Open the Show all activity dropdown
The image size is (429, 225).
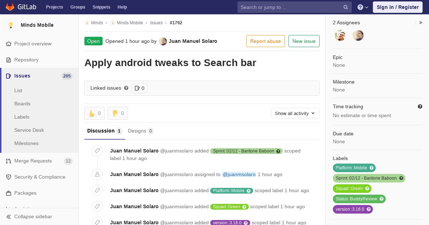tap(295, 113)
